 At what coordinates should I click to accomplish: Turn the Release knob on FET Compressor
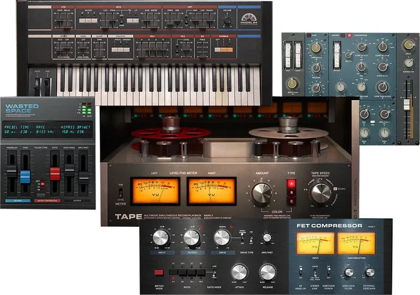[268, 272]
